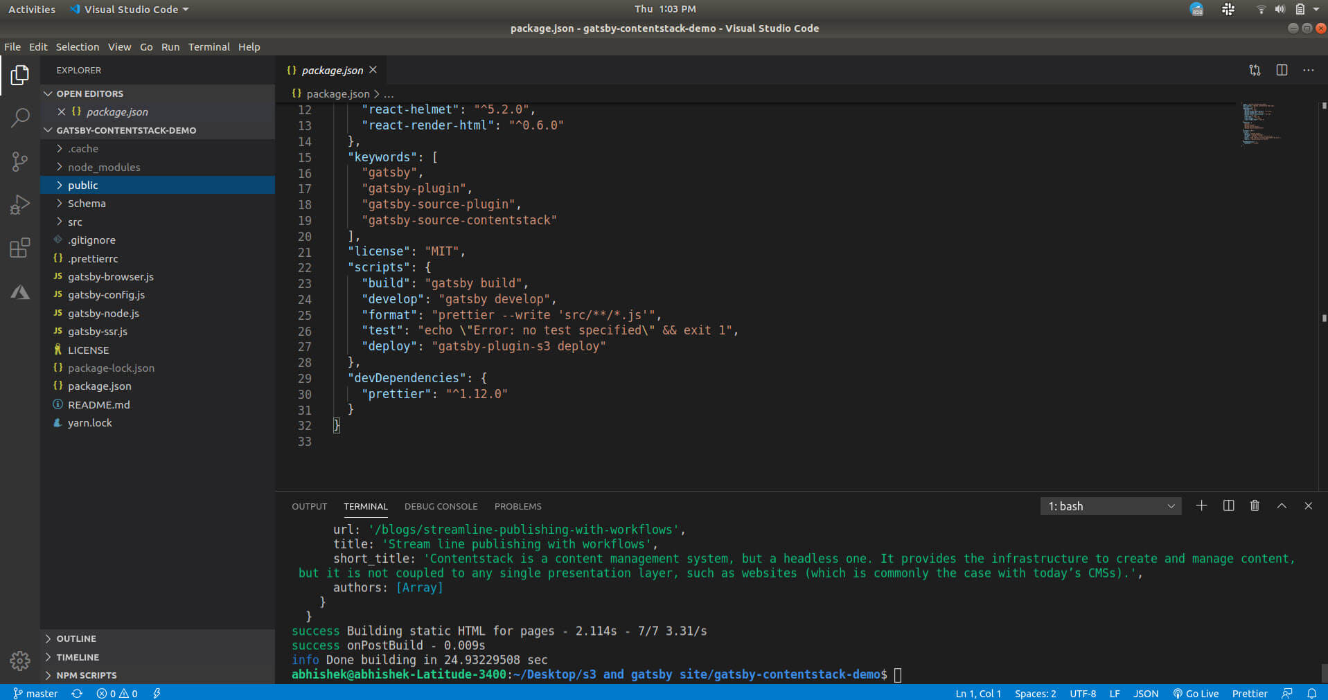Expand the public folder
Image resolution: width=1328 pixels, height=700 pixels.
pyautogui.click(x=157, y=185)
